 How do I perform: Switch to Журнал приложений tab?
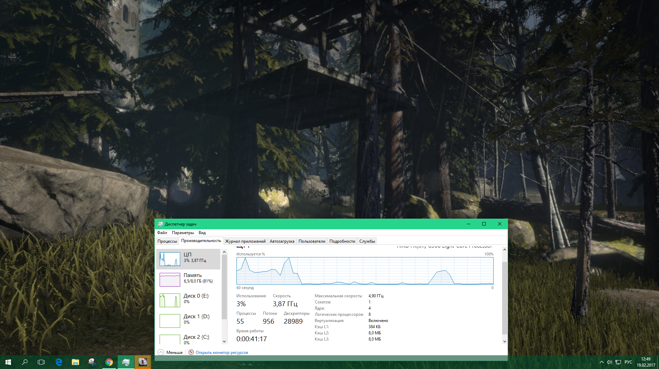[x=245, y=241]
